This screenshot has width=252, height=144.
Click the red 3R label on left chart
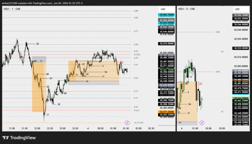[122, 63]
